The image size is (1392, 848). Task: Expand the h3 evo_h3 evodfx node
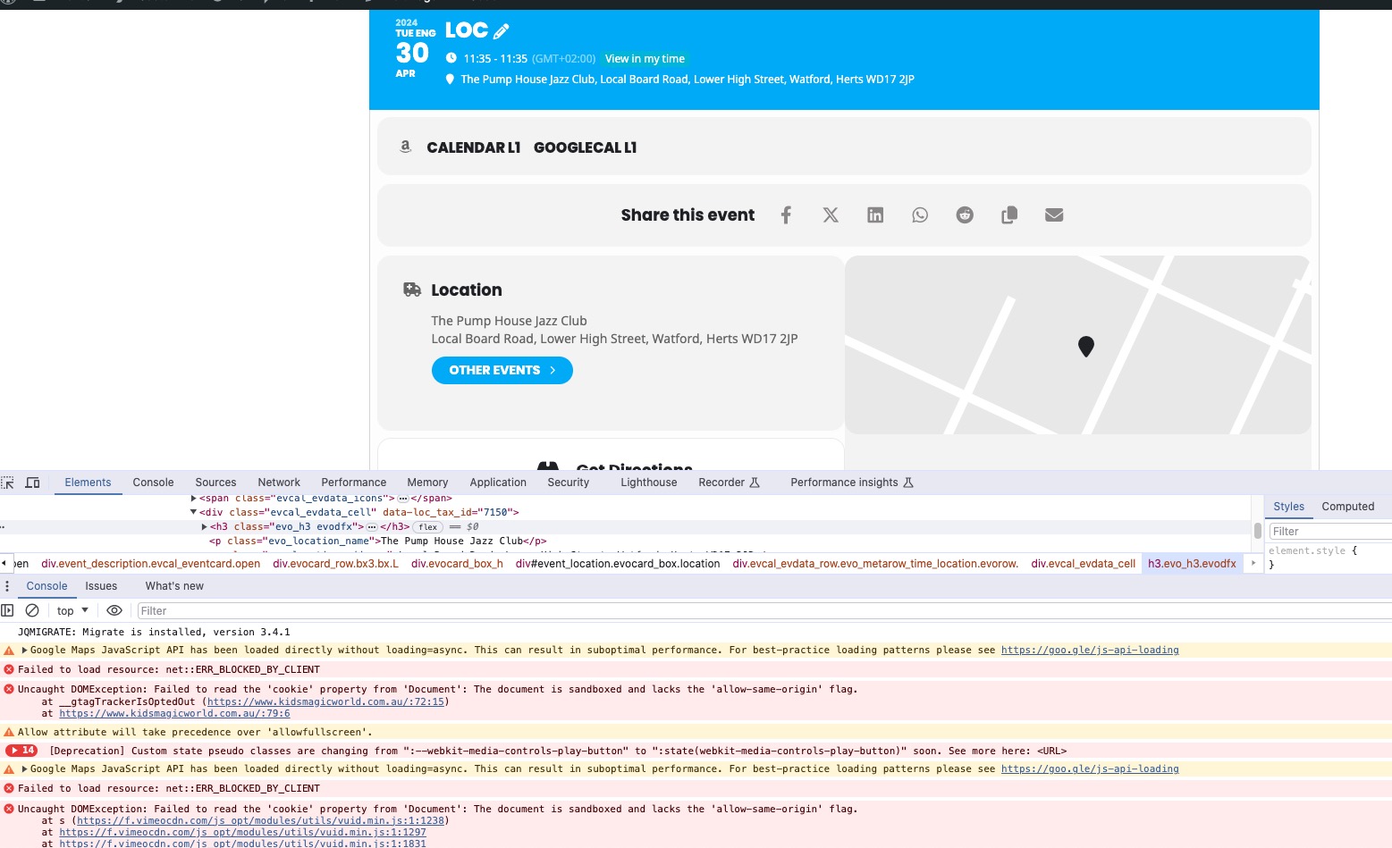[205, 527]
